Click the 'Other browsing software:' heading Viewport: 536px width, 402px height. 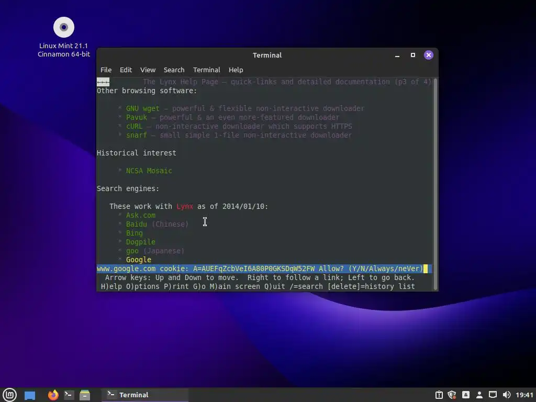tap(147, 91)
